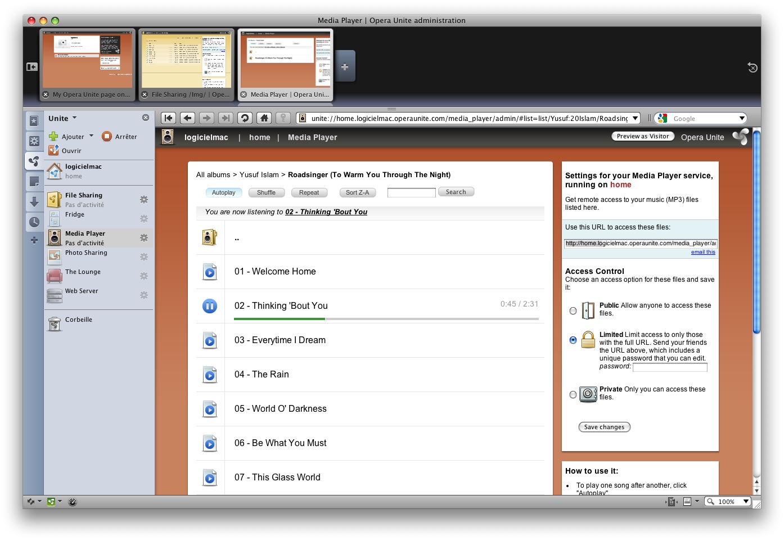Click the email this link

(x=703, y=252)
